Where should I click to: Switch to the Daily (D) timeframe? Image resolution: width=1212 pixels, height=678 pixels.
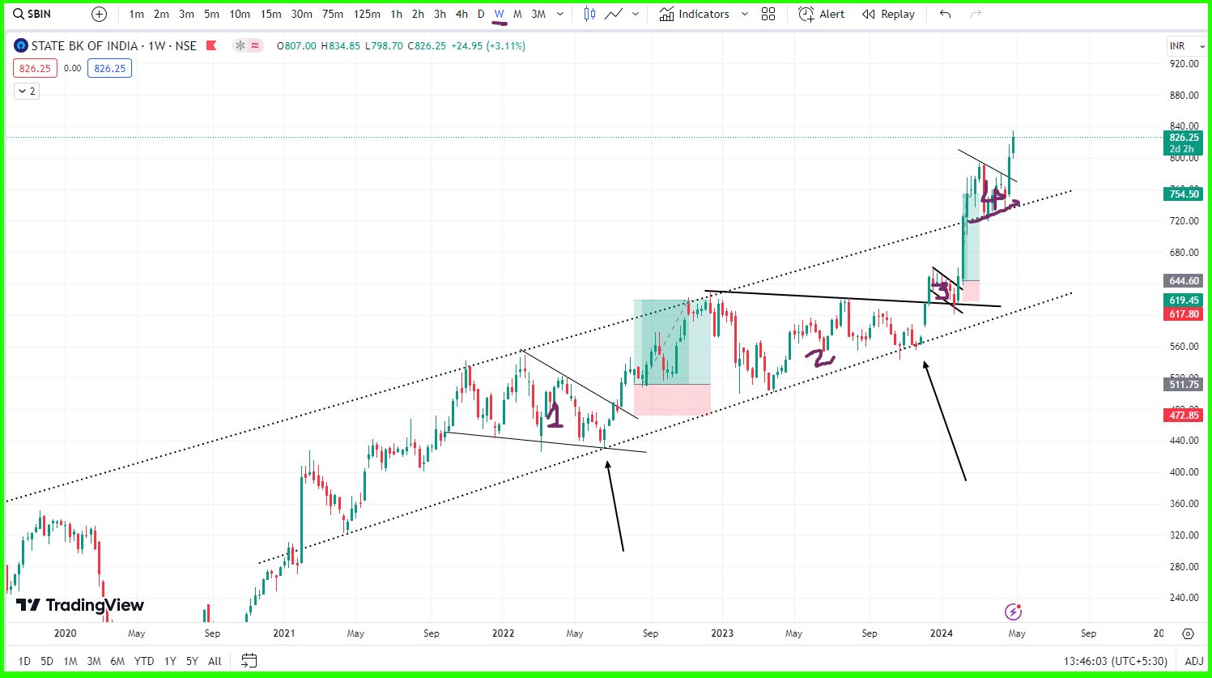click(481, 14)
